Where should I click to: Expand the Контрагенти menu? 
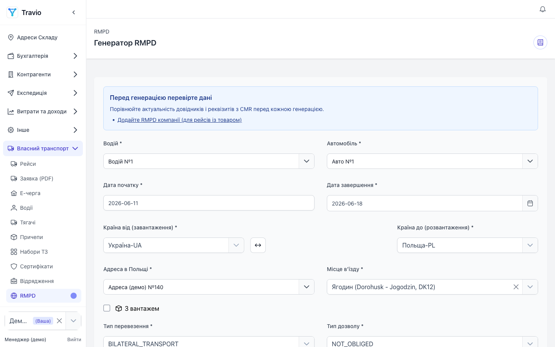point(43,74)
